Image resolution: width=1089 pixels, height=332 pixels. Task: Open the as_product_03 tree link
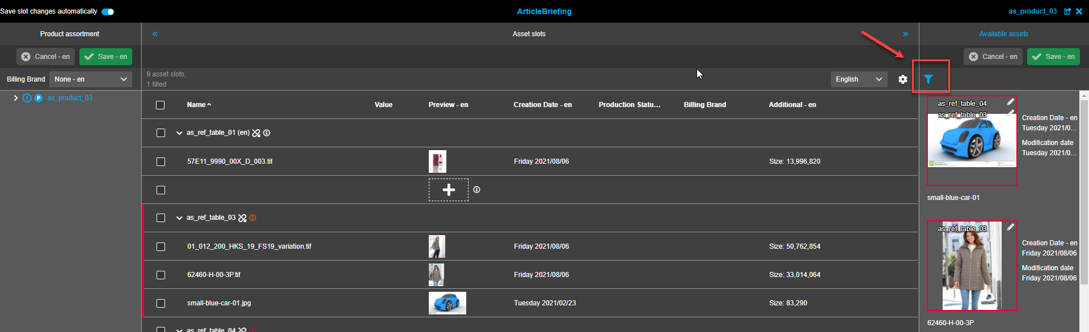pyautogui.click(x=70, y=98)
